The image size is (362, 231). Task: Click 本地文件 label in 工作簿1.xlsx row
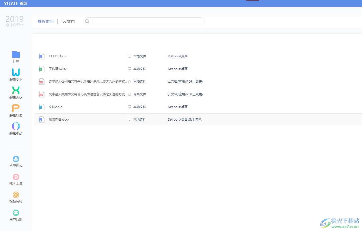tap(140, 69)
